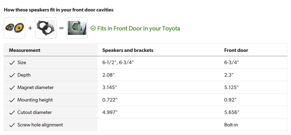Screen dimensions: 291x135
Task: Click the Depth row checkmark icon
Action: 12,75
